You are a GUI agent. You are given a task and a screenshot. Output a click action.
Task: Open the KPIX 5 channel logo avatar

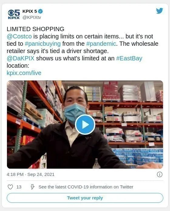coord(14,14)
